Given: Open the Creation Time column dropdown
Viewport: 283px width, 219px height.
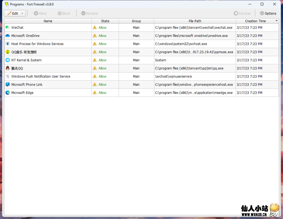Looking at the screenshot, I should 276,21.
